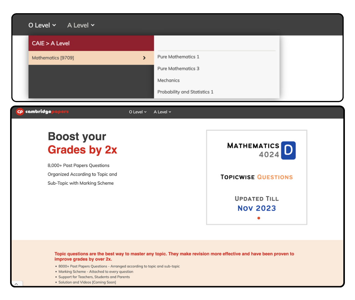Select the Mathematics [9709] subject item

(53, 58)
